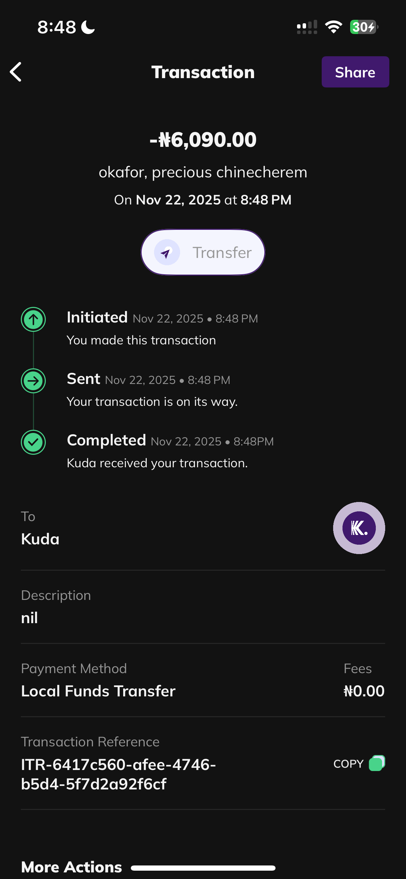Tap the transaction reference ID text
406x879 pixels.
(x=118, y=774)
